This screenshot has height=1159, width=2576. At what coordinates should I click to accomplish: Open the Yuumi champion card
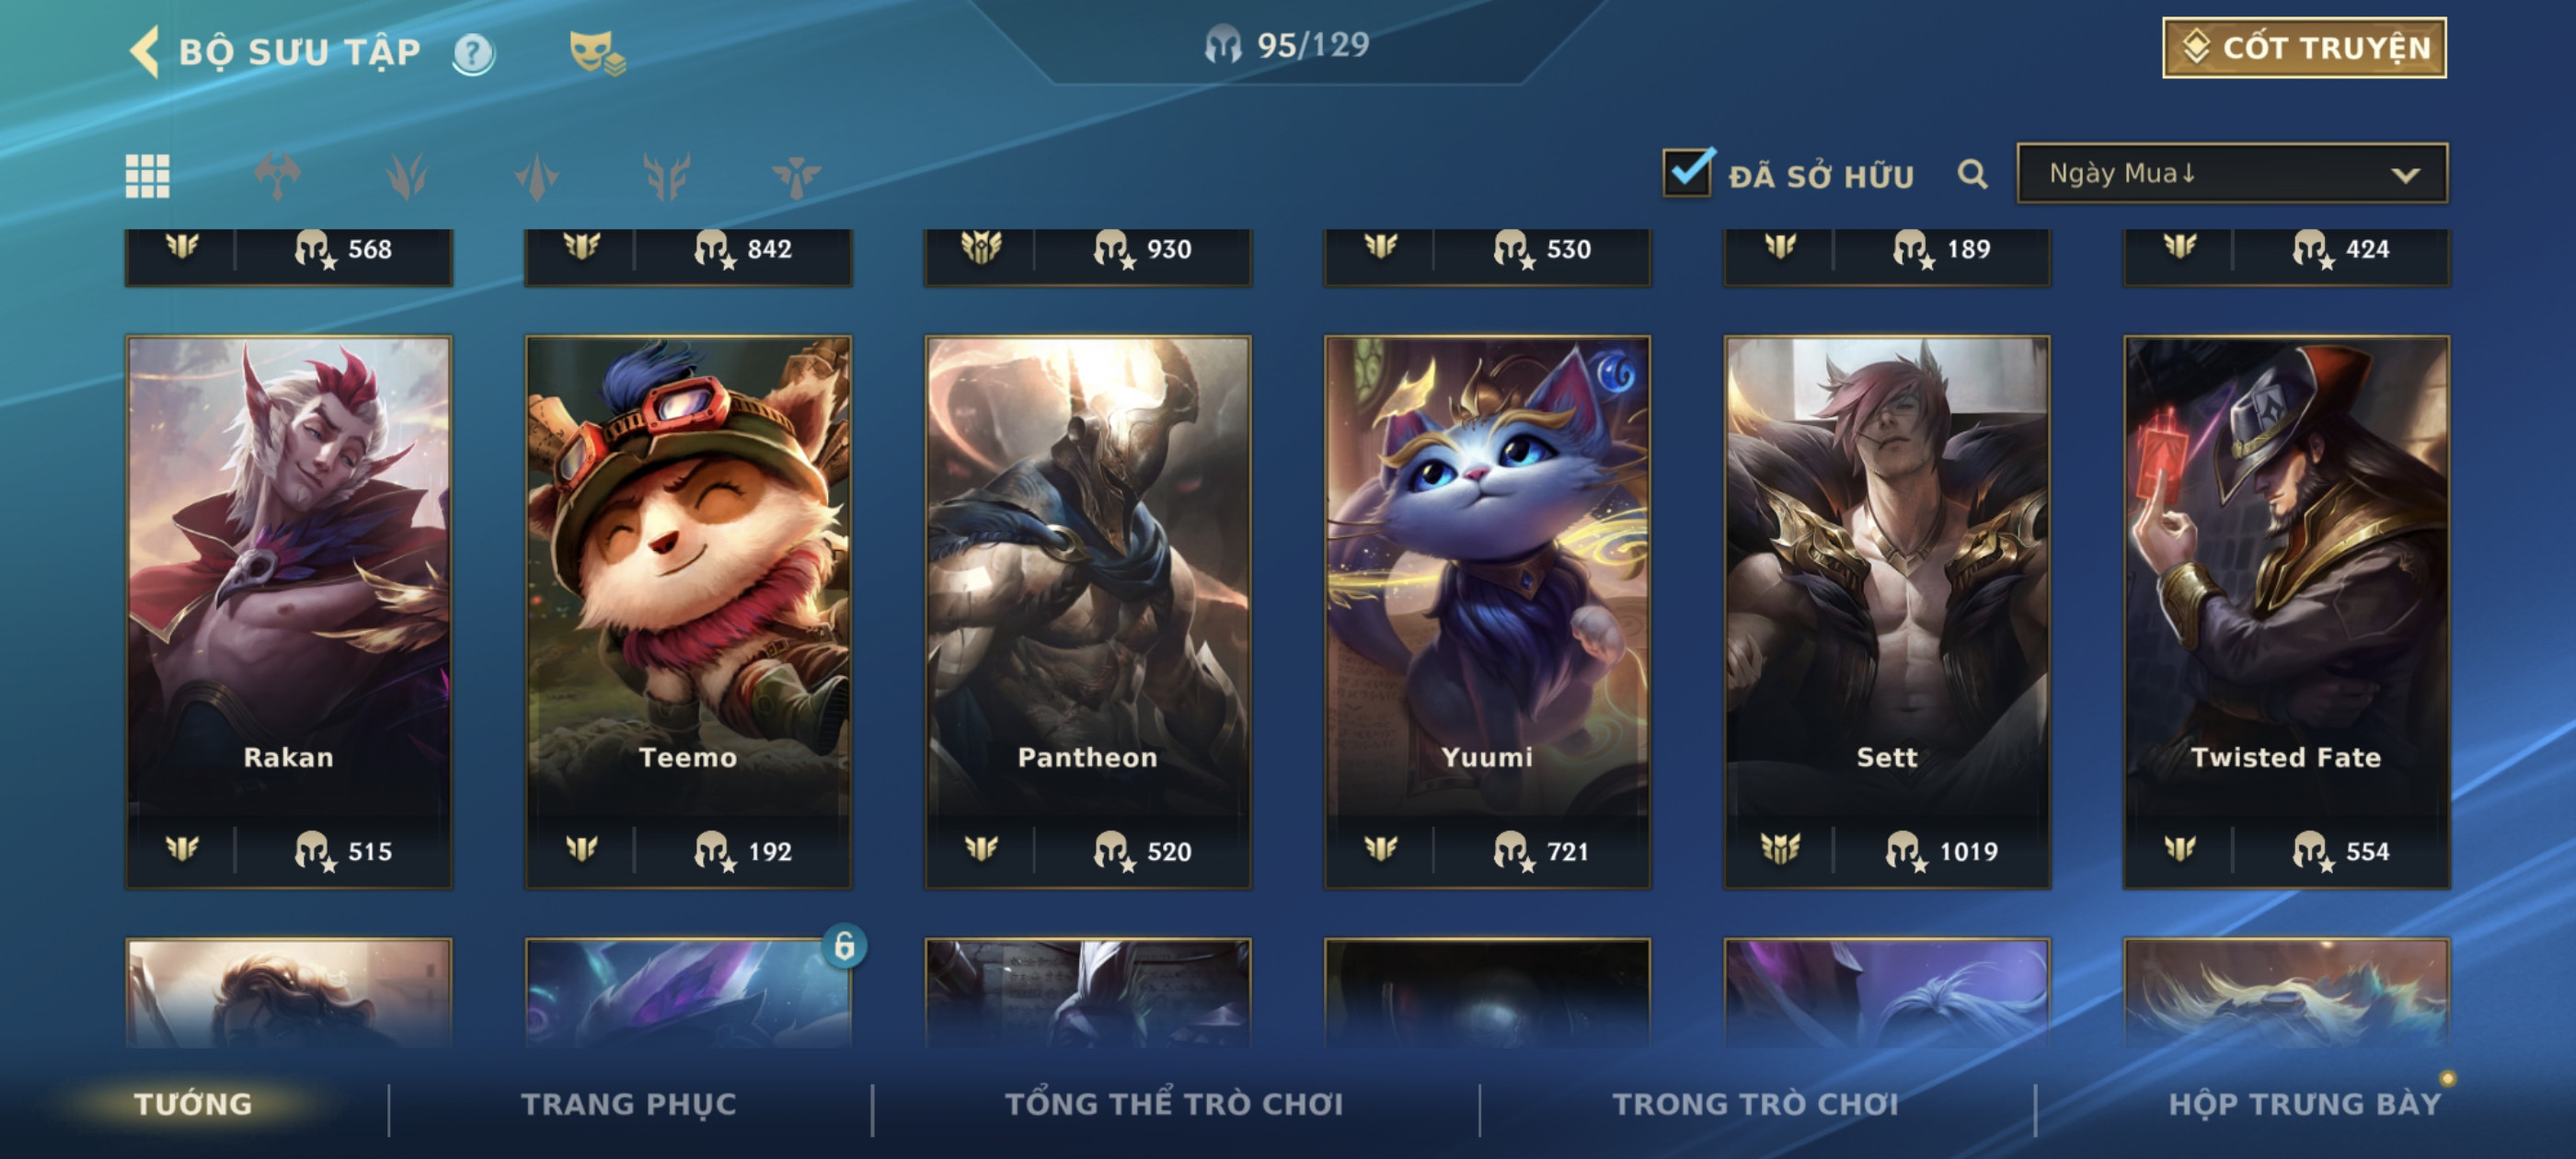click(1487, 611)
